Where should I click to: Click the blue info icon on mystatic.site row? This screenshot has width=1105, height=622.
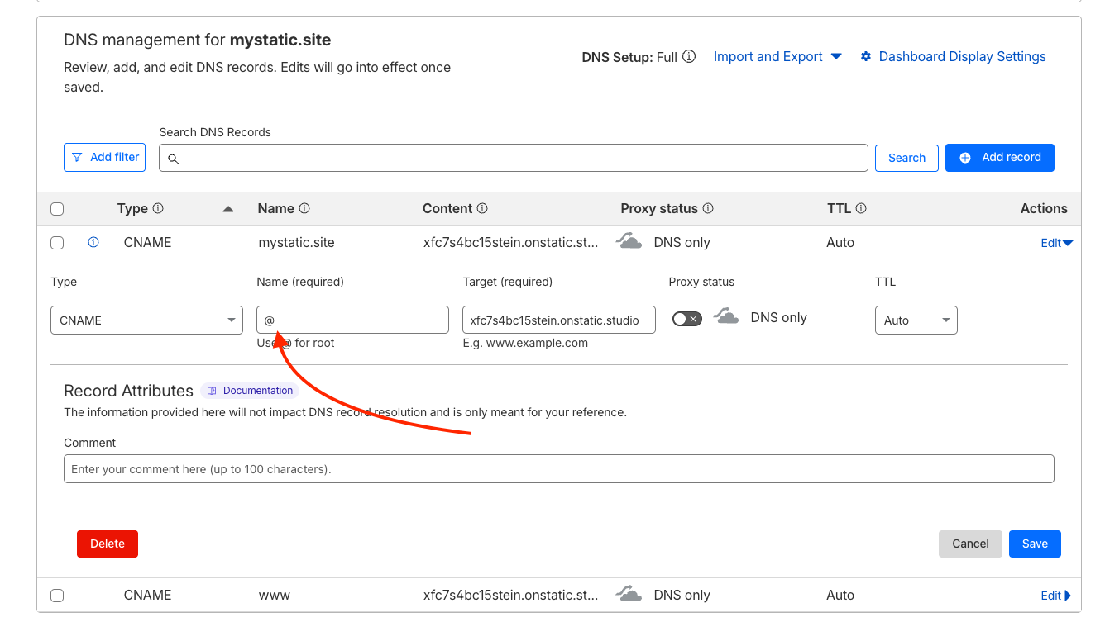[93, 243]
